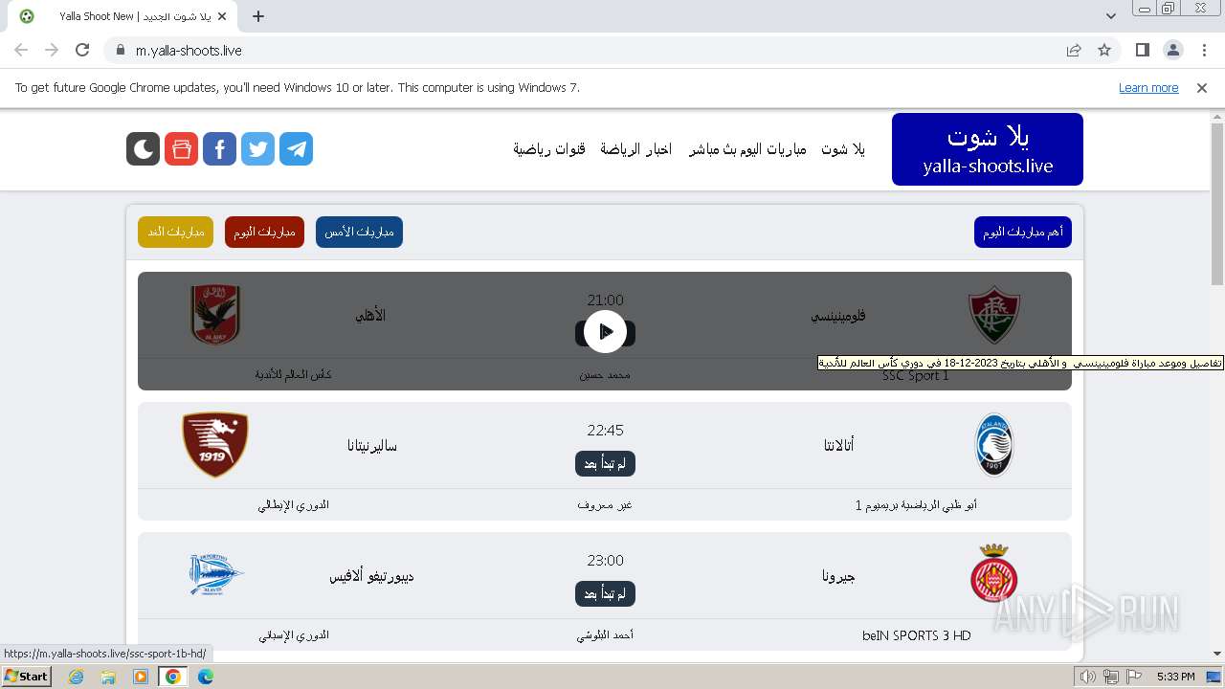This screenshot has height=689, width=1225.
Task: Open the Facebook page icon
Action: [x=219, y=148]
